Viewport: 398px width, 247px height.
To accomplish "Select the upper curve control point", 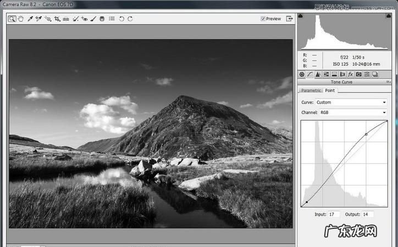I will [x=366, y=134].
